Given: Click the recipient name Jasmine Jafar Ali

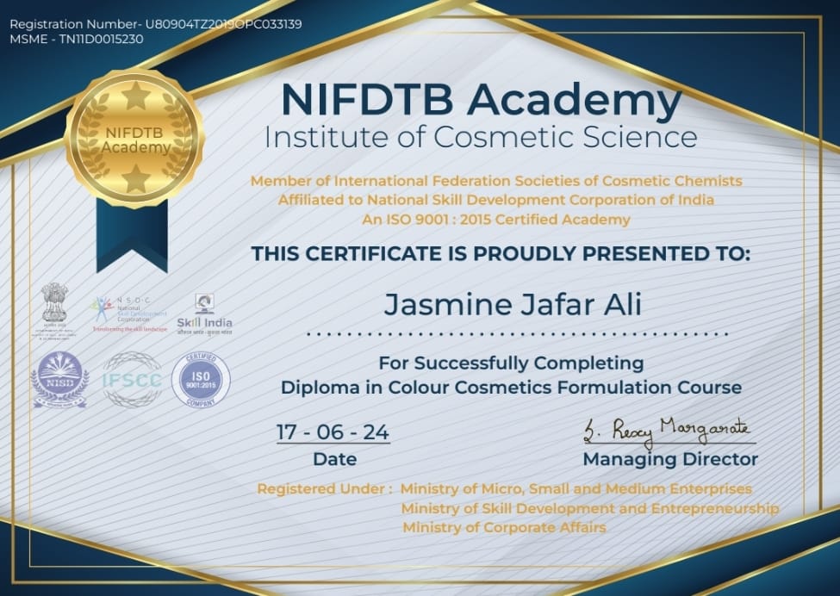Looking at the screenshot, I should pos(513,304).
